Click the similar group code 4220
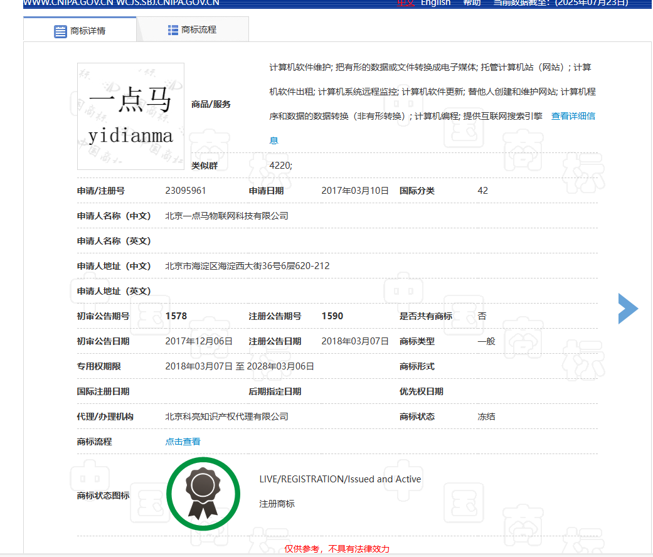 280,166
